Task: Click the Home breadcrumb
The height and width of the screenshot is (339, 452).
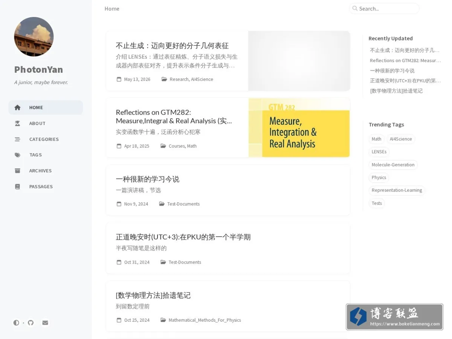Action: [112, 9]
